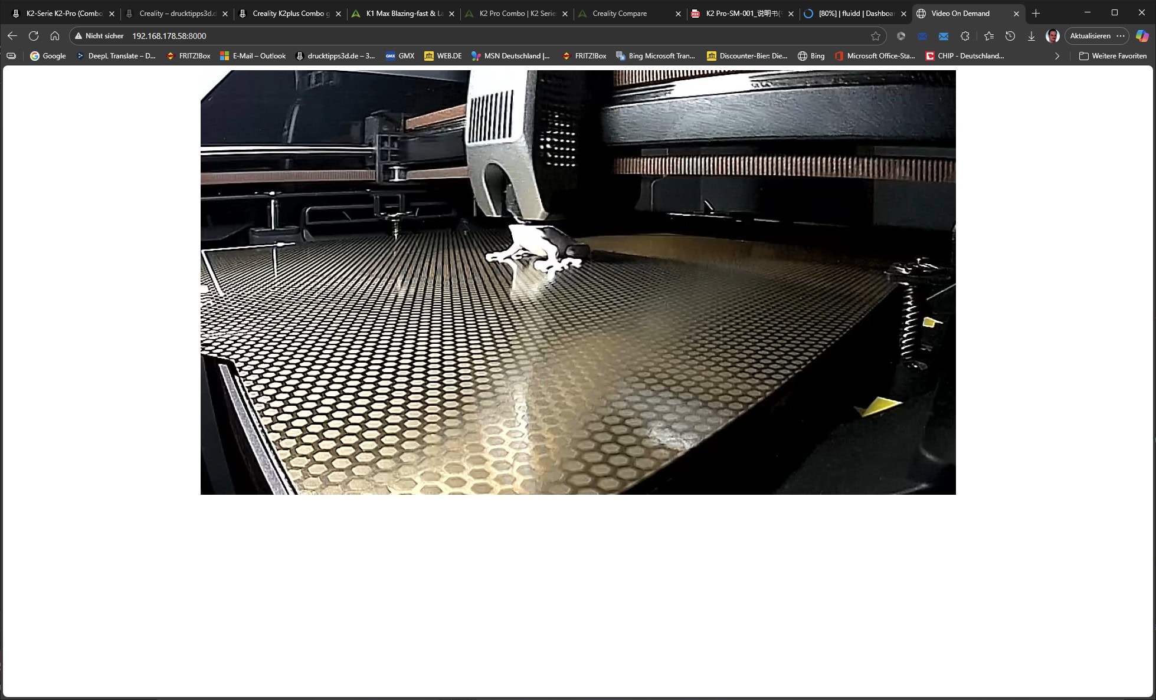Click Nicht sicher security indicator
The width and height of the screenshot is (1156, 700).
[x=99, y=36]
